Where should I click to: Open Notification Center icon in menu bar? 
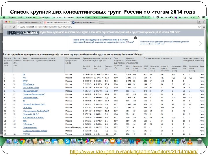[x=203, y=17]
